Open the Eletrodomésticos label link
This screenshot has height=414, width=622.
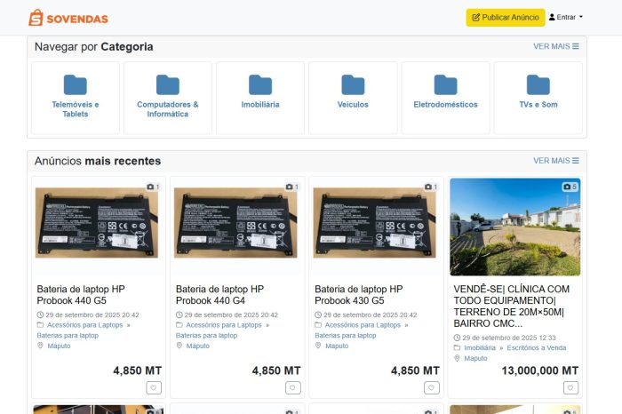(x=445, y=105)
